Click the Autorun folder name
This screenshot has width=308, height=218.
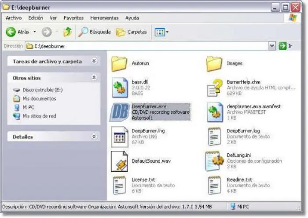coord(140,63)
